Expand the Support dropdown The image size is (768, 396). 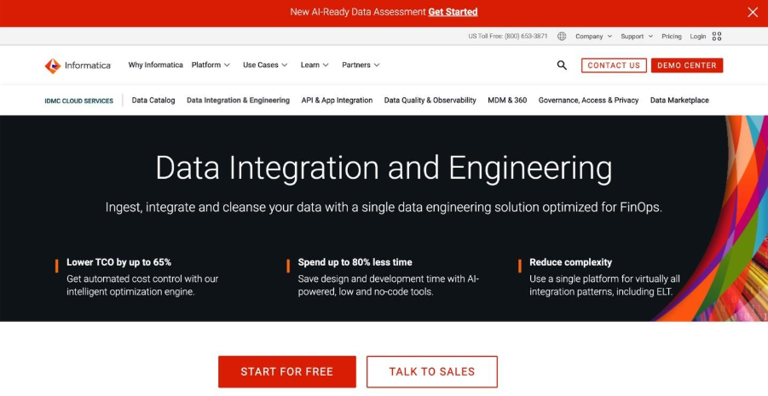point(637,37)
